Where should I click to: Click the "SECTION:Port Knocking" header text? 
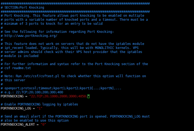pos(24,8)
